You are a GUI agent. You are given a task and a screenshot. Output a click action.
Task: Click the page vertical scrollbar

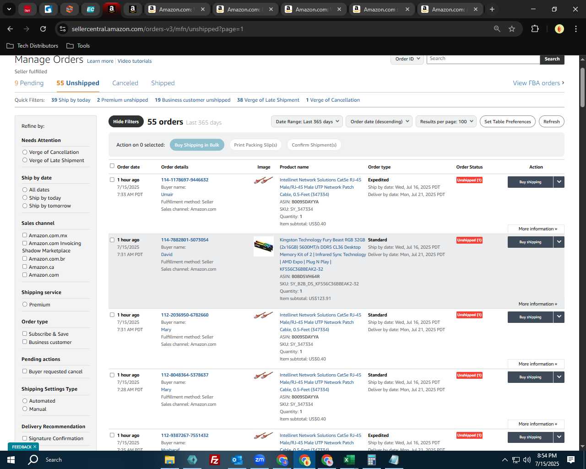[582, 87]
